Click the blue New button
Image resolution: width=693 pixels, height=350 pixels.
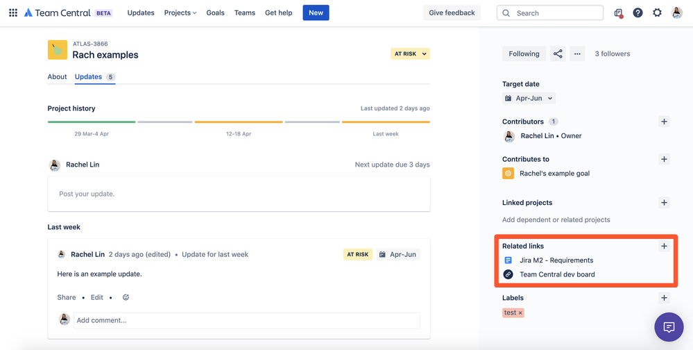point(316,12)
